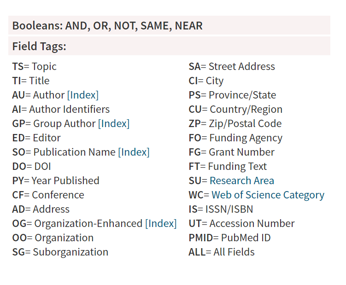Screen dimensions: 346x285
Task: Click the IS= ISSN/ISBN tag
Action: pos(221,209)
